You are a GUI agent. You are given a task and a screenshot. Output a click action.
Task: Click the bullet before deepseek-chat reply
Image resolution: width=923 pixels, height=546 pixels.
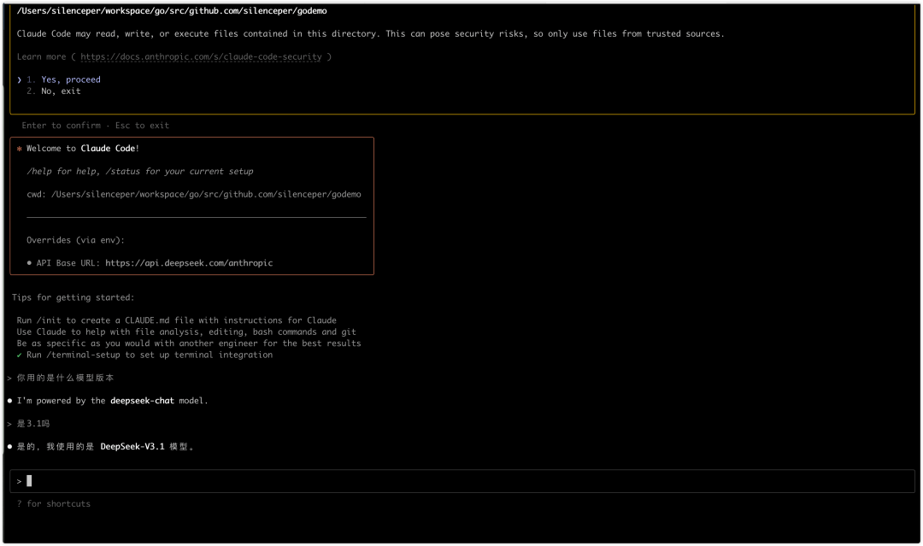tap(9, 401)
